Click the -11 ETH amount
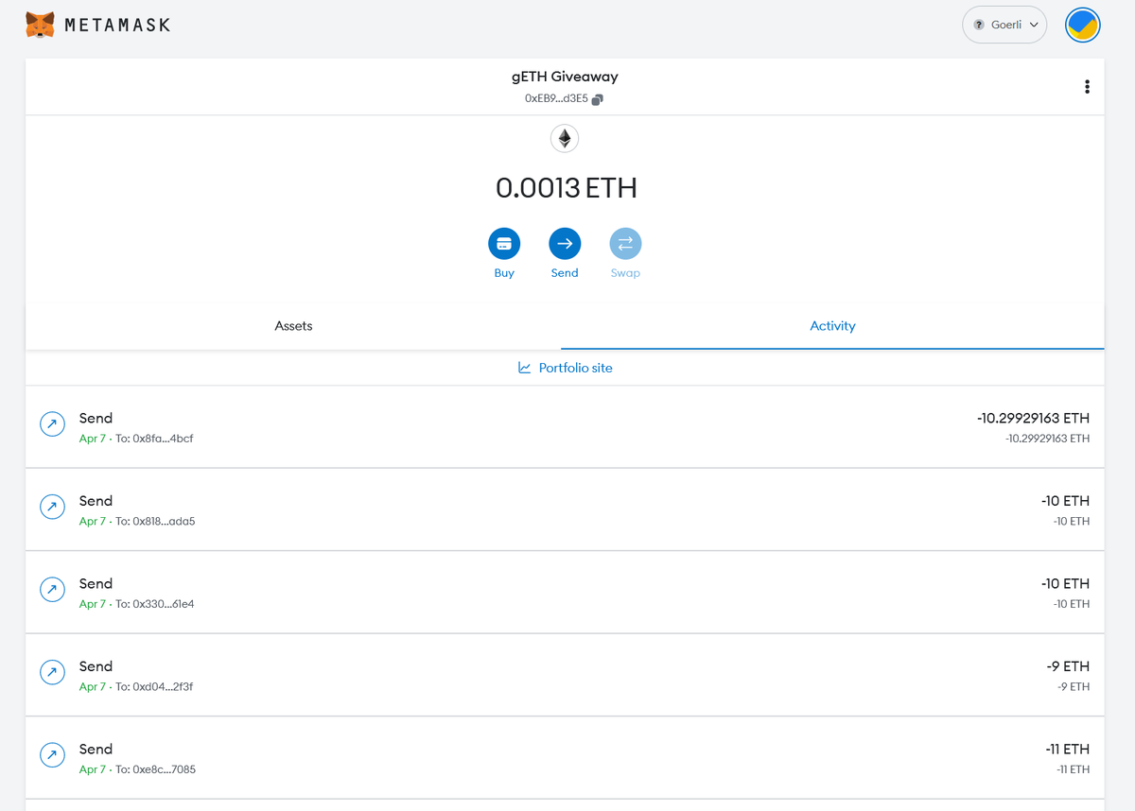 pyautogui.click(x=1067, y=749)
